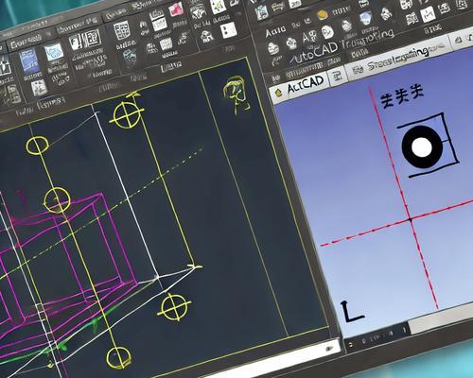Click the small icon tab between AcıCAD and Stees tabs
The image size is (473, 378).
click(338, 76)
